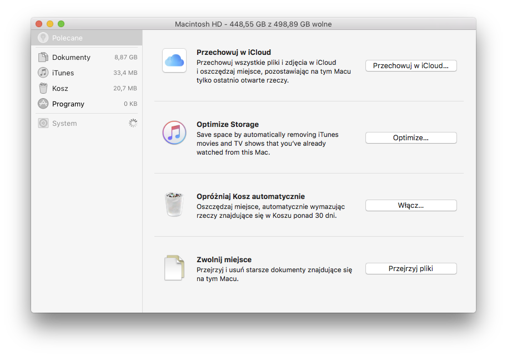507x357 pixels.
Task: Select the Programy category
Action: 87,104
